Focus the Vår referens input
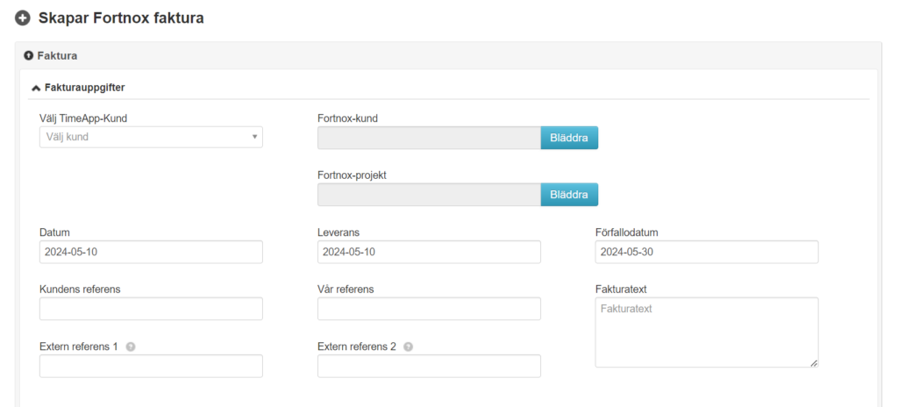The width and height of the screenshot is (898, 407). (x=429, y=309)
